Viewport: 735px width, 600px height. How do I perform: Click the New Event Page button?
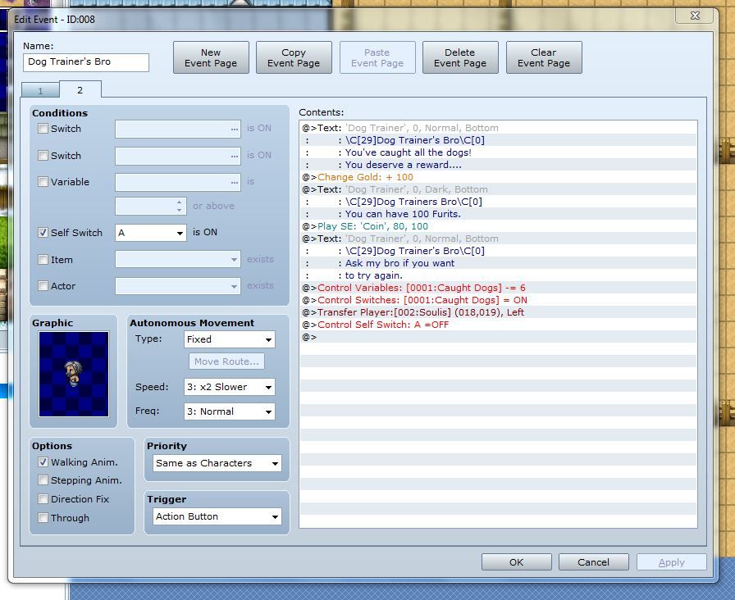coord(211,57)
